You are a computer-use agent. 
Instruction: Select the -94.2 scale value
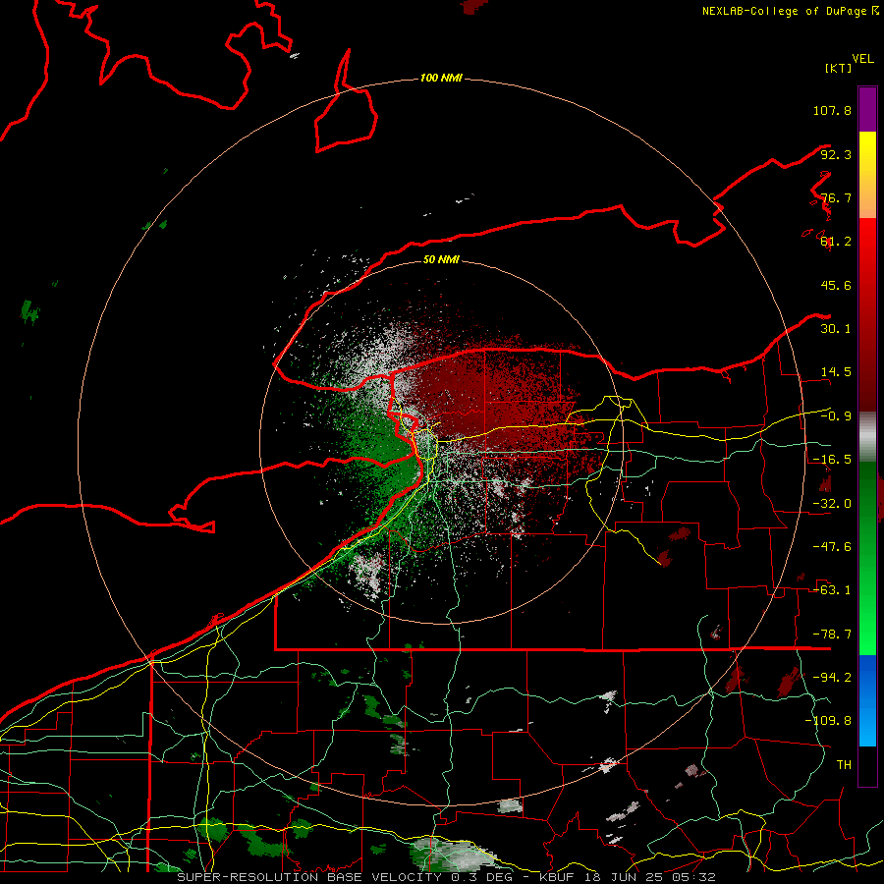pyautogui.click(x=832, y=677)
